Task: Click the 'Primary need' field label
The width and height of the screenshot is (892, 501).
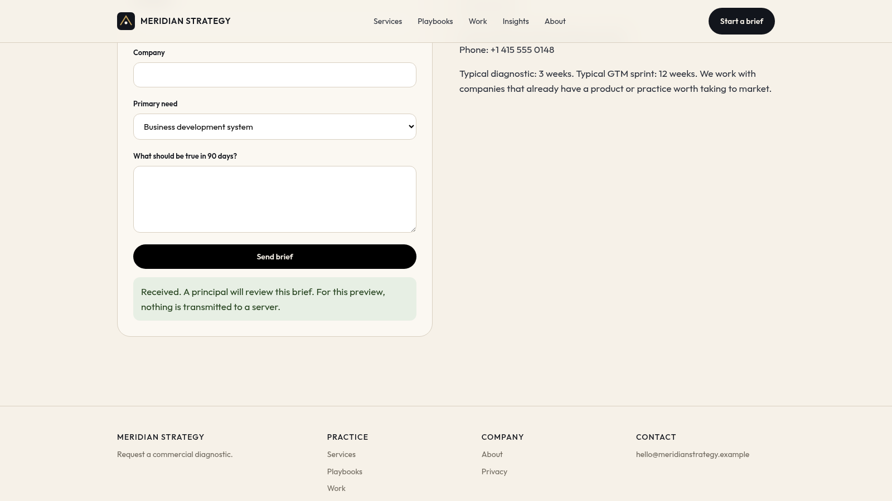Action: pyautogui.click(x=155, y=104)
